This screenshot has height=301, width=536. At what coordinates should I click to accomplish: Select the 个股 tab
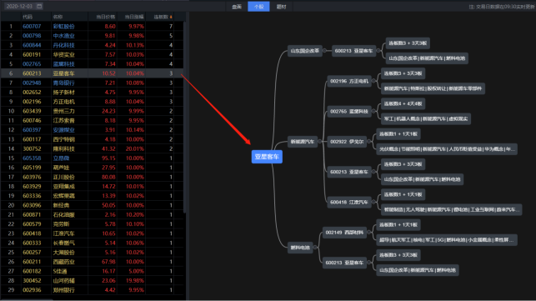click(258, 7)
